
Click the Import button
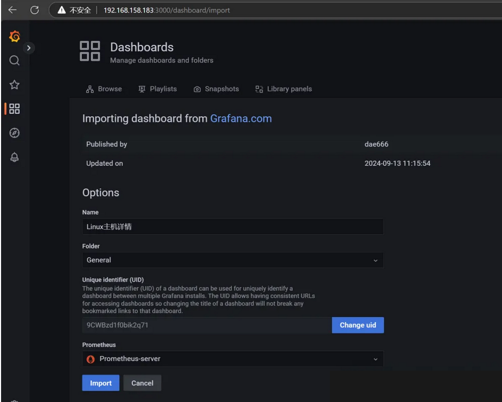[100, 383]
